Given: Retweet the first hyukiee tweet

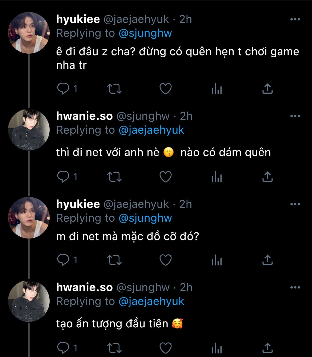Looking at the screenshot, I should point(114,89).
